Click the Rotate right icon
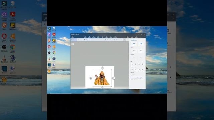 point(136,70)
